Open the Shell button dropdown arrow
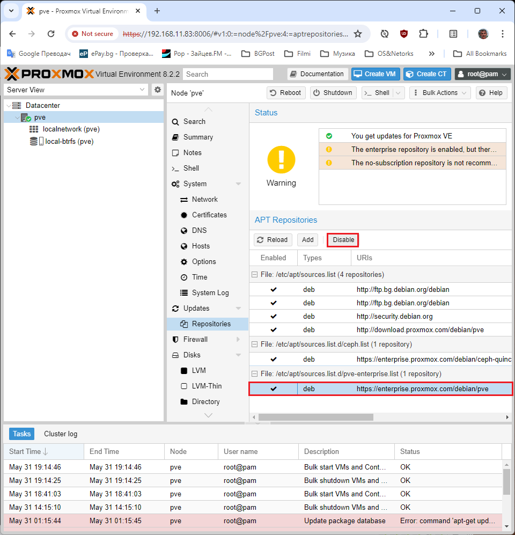515x535 pixels. point(399,93)
